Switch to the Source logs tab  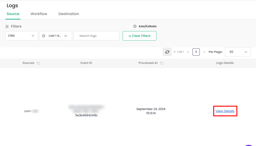(13, 14)
